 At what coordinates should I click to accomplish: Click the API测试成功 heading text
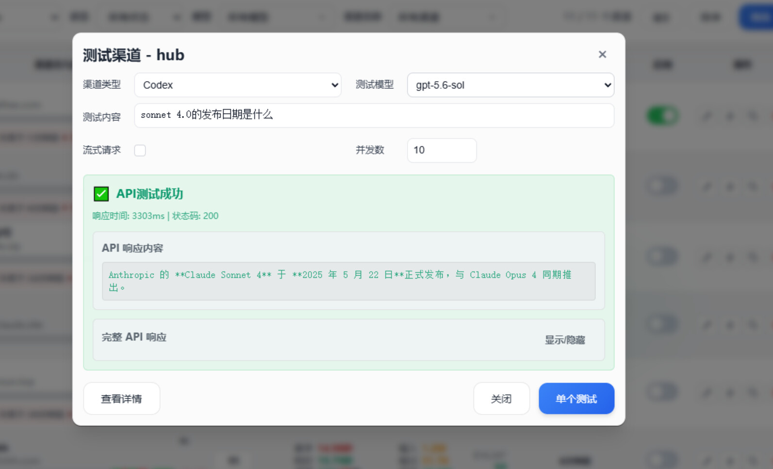(x=149, y=194)
